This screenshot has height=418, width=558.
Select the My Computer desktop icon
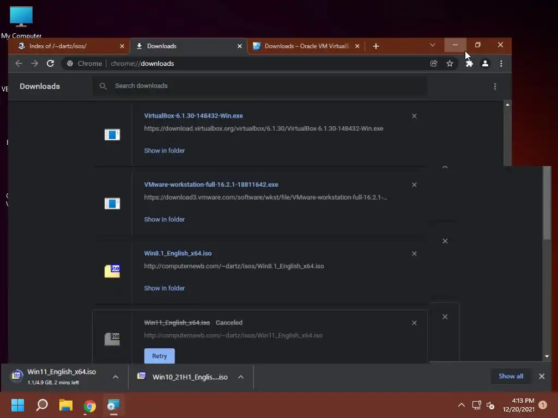coord(21,22)
